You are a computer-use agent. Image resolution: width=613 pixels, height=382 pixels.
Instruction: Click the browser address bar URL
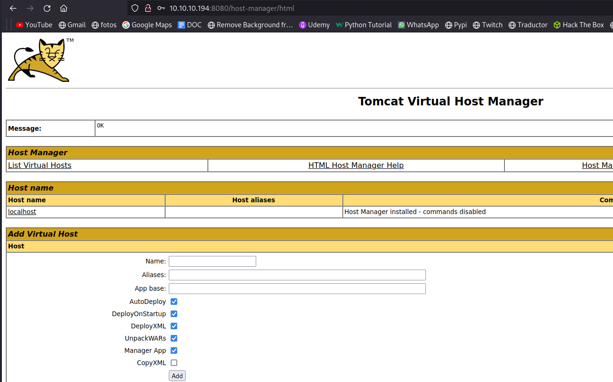coord(232,8)
